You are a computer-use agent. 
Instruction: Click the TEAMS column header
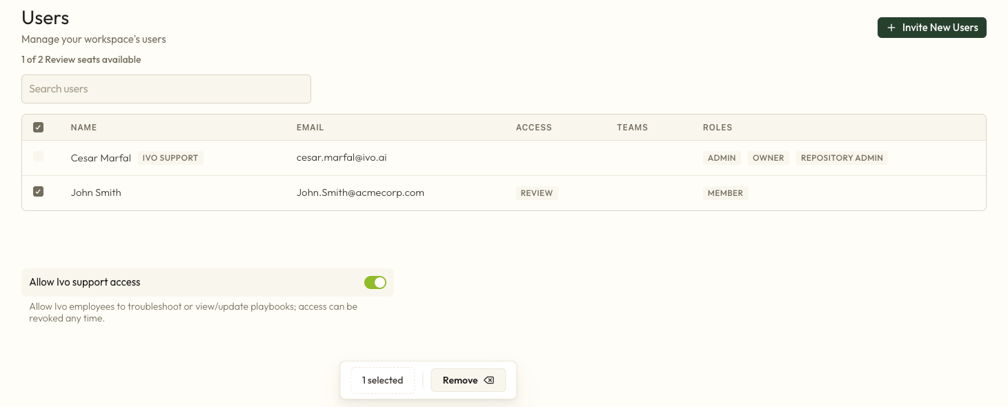click(632, 128)
